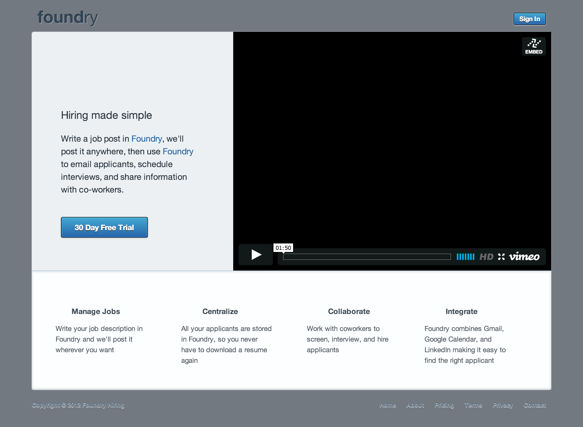Start the 30 Day Free Trial
Screen dimensions: 583x427
(x=104, y=227)
